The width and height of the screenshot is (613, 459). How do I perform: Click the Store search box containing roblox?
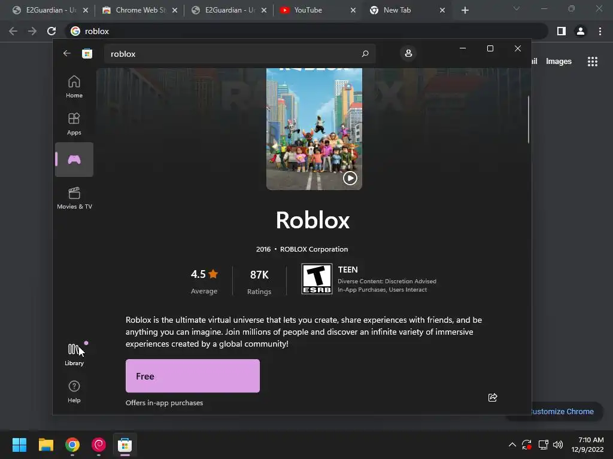239,54
